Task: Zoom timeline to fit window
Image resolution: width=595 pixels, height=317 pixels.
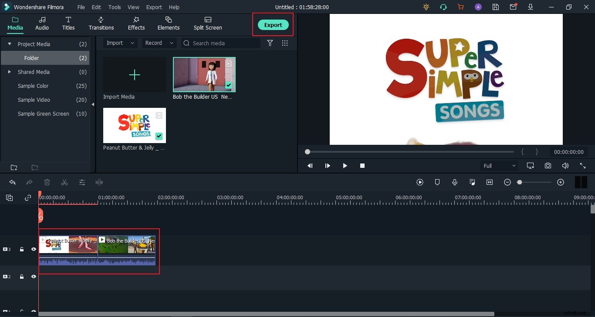Action: pos(490,182)
